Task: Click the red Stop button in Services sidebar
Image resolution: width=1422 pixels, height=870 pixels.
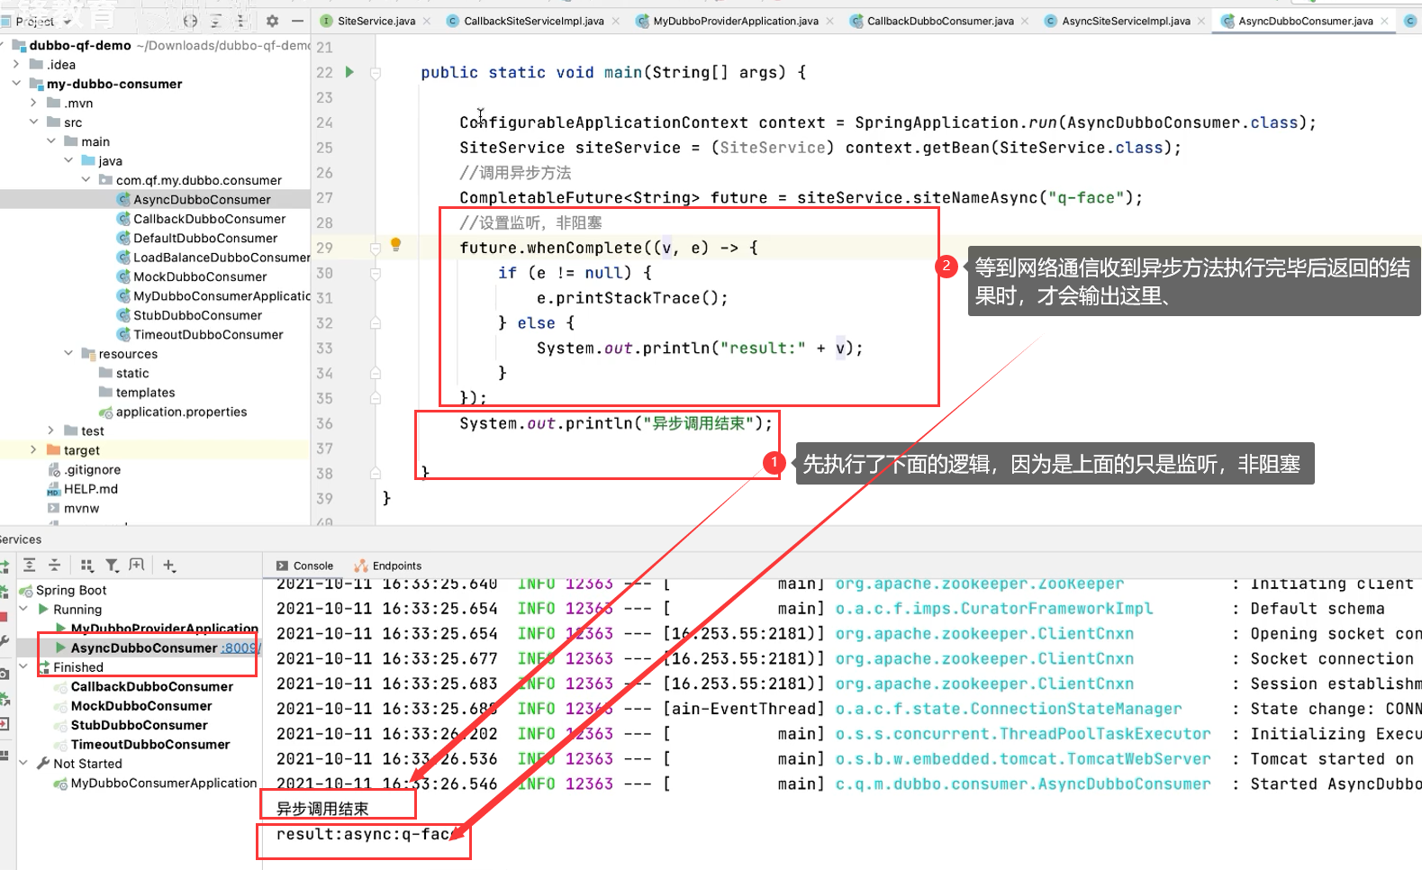Action: [4, 617]
